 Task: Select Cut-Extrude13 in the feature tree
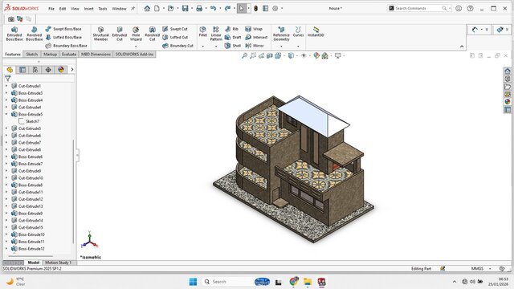[x=31, y=206]
